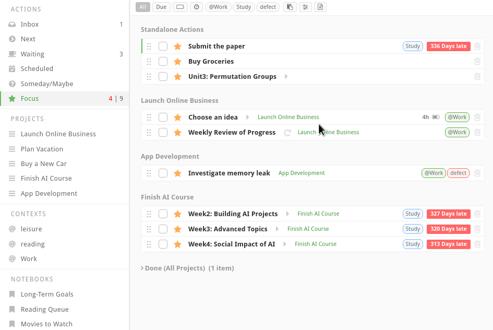Image resolution: width=493 pixels, height=330 pixels.
Task: Click the clipboard paste icon in toolbar
Action: (x=290, y=7)
